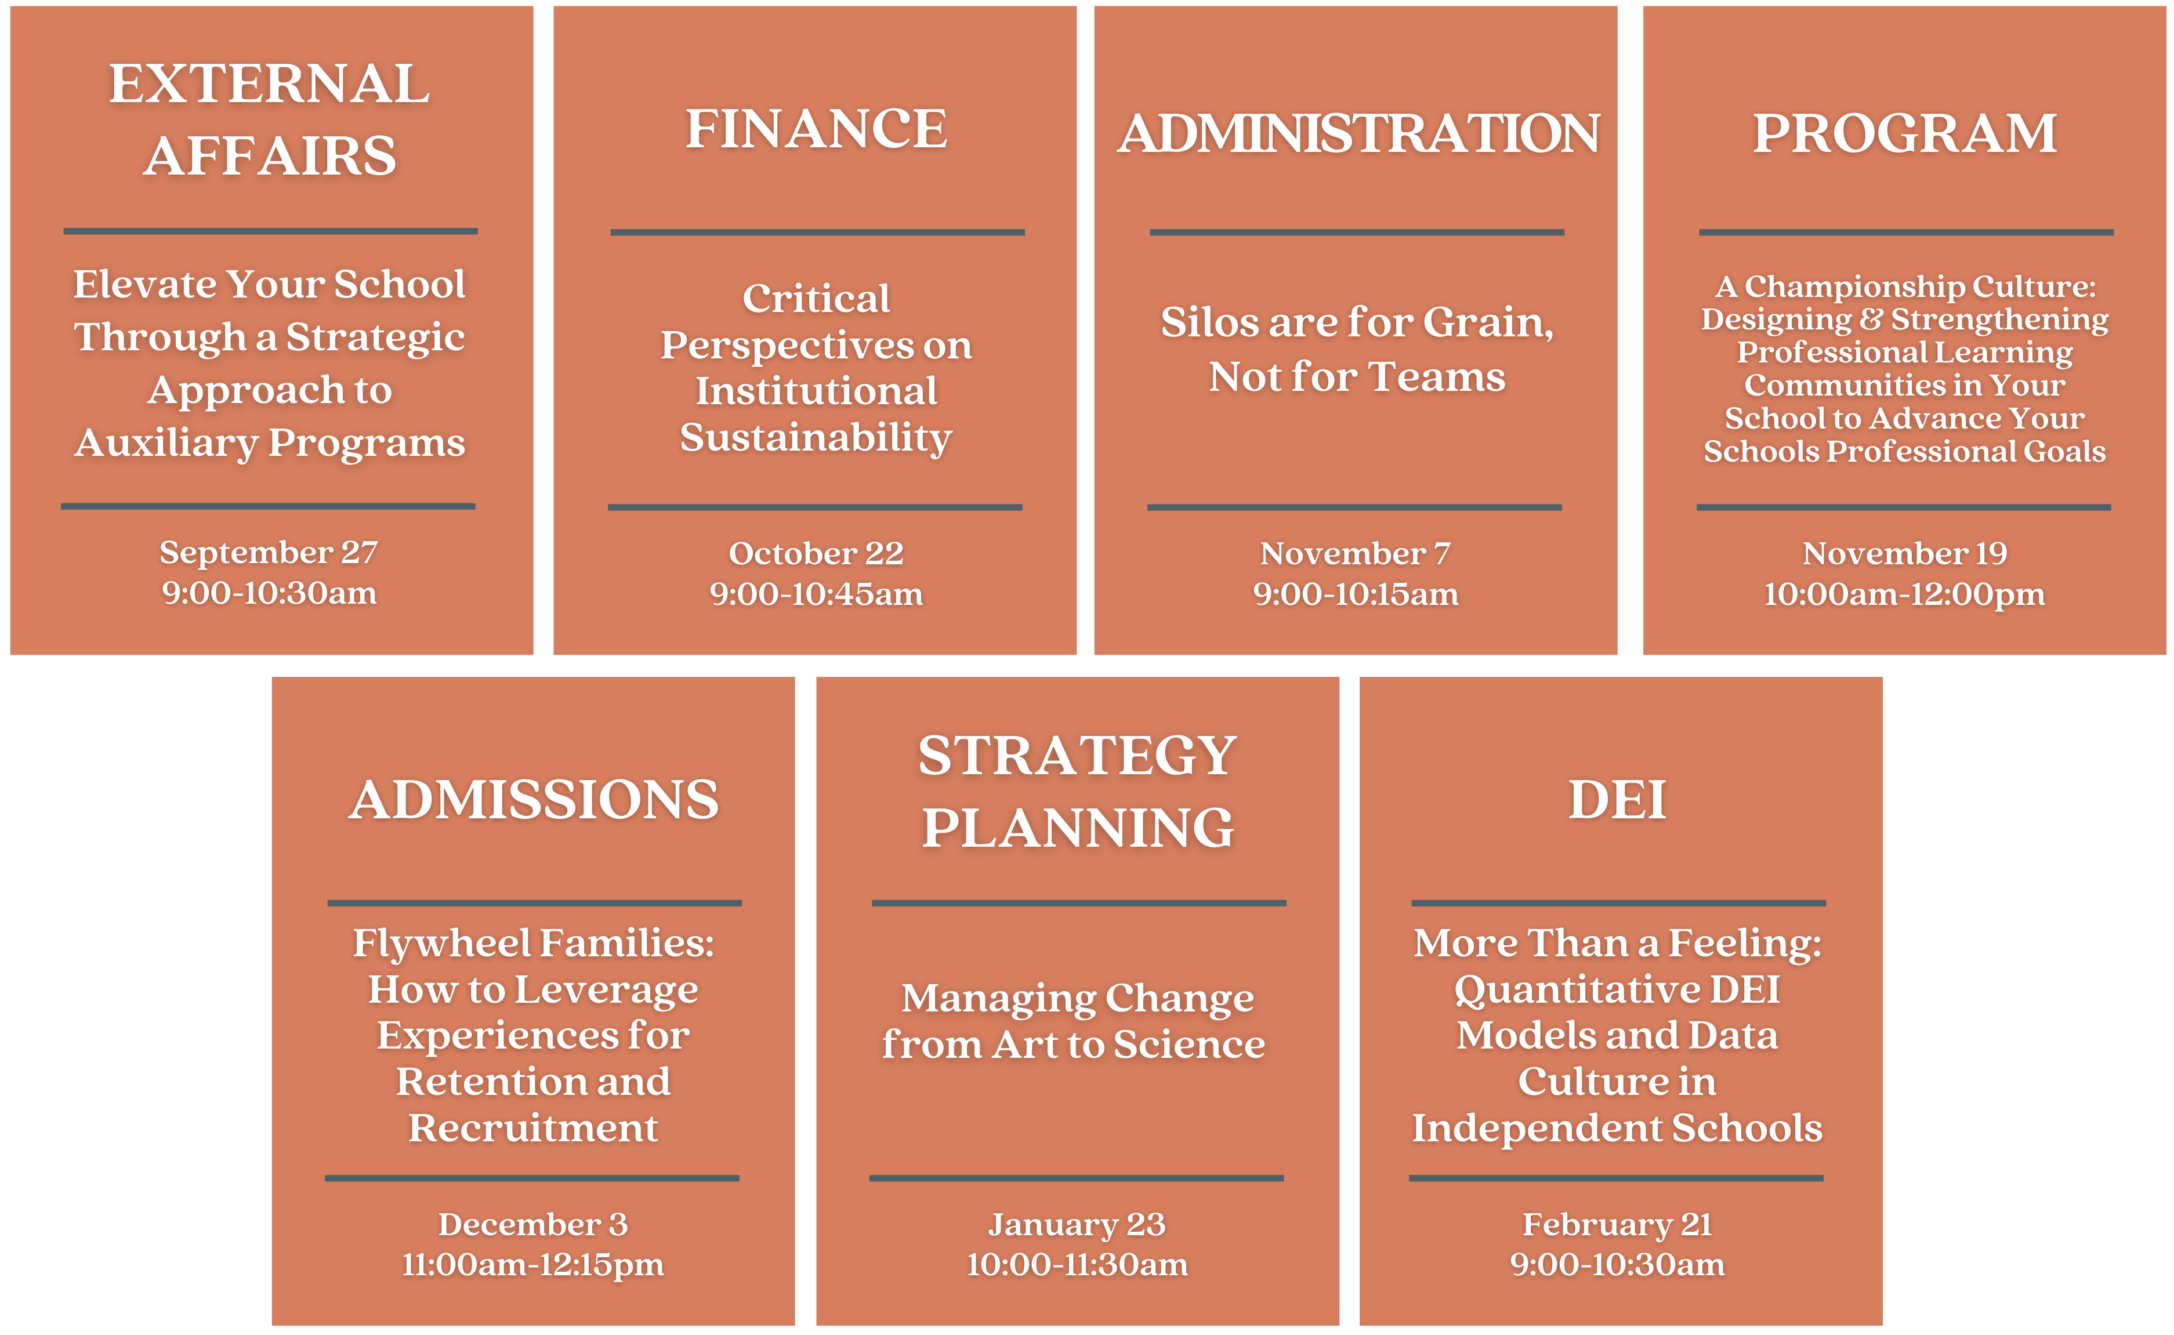Select the FINANCE card heading
This screenshot has width=2174, height=1335.
[x=816, y=129]
